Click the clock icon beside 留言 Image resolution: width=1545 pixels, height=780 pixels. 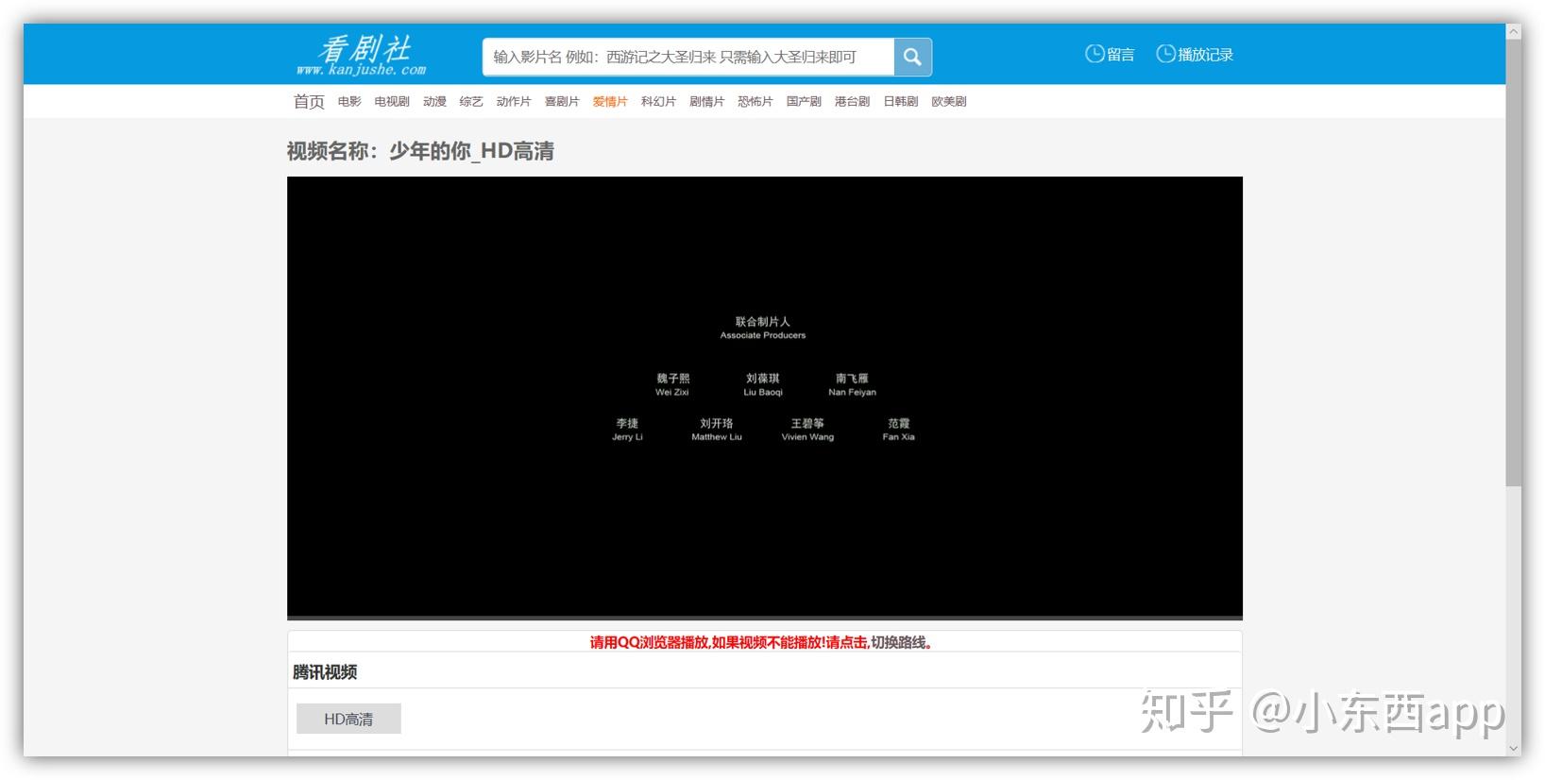(1095, 54)
